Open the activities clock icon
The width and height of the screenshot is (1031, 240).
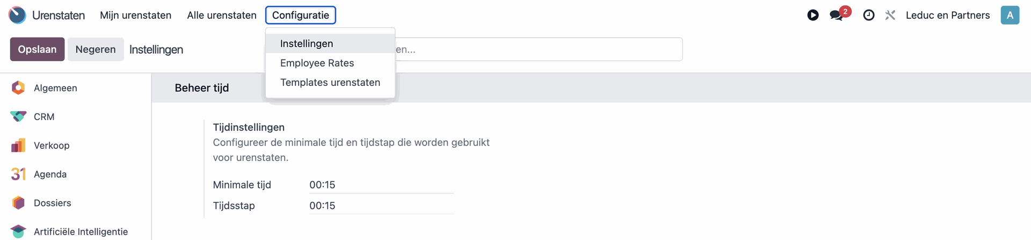pyautogui.click(x=869, y=15)
